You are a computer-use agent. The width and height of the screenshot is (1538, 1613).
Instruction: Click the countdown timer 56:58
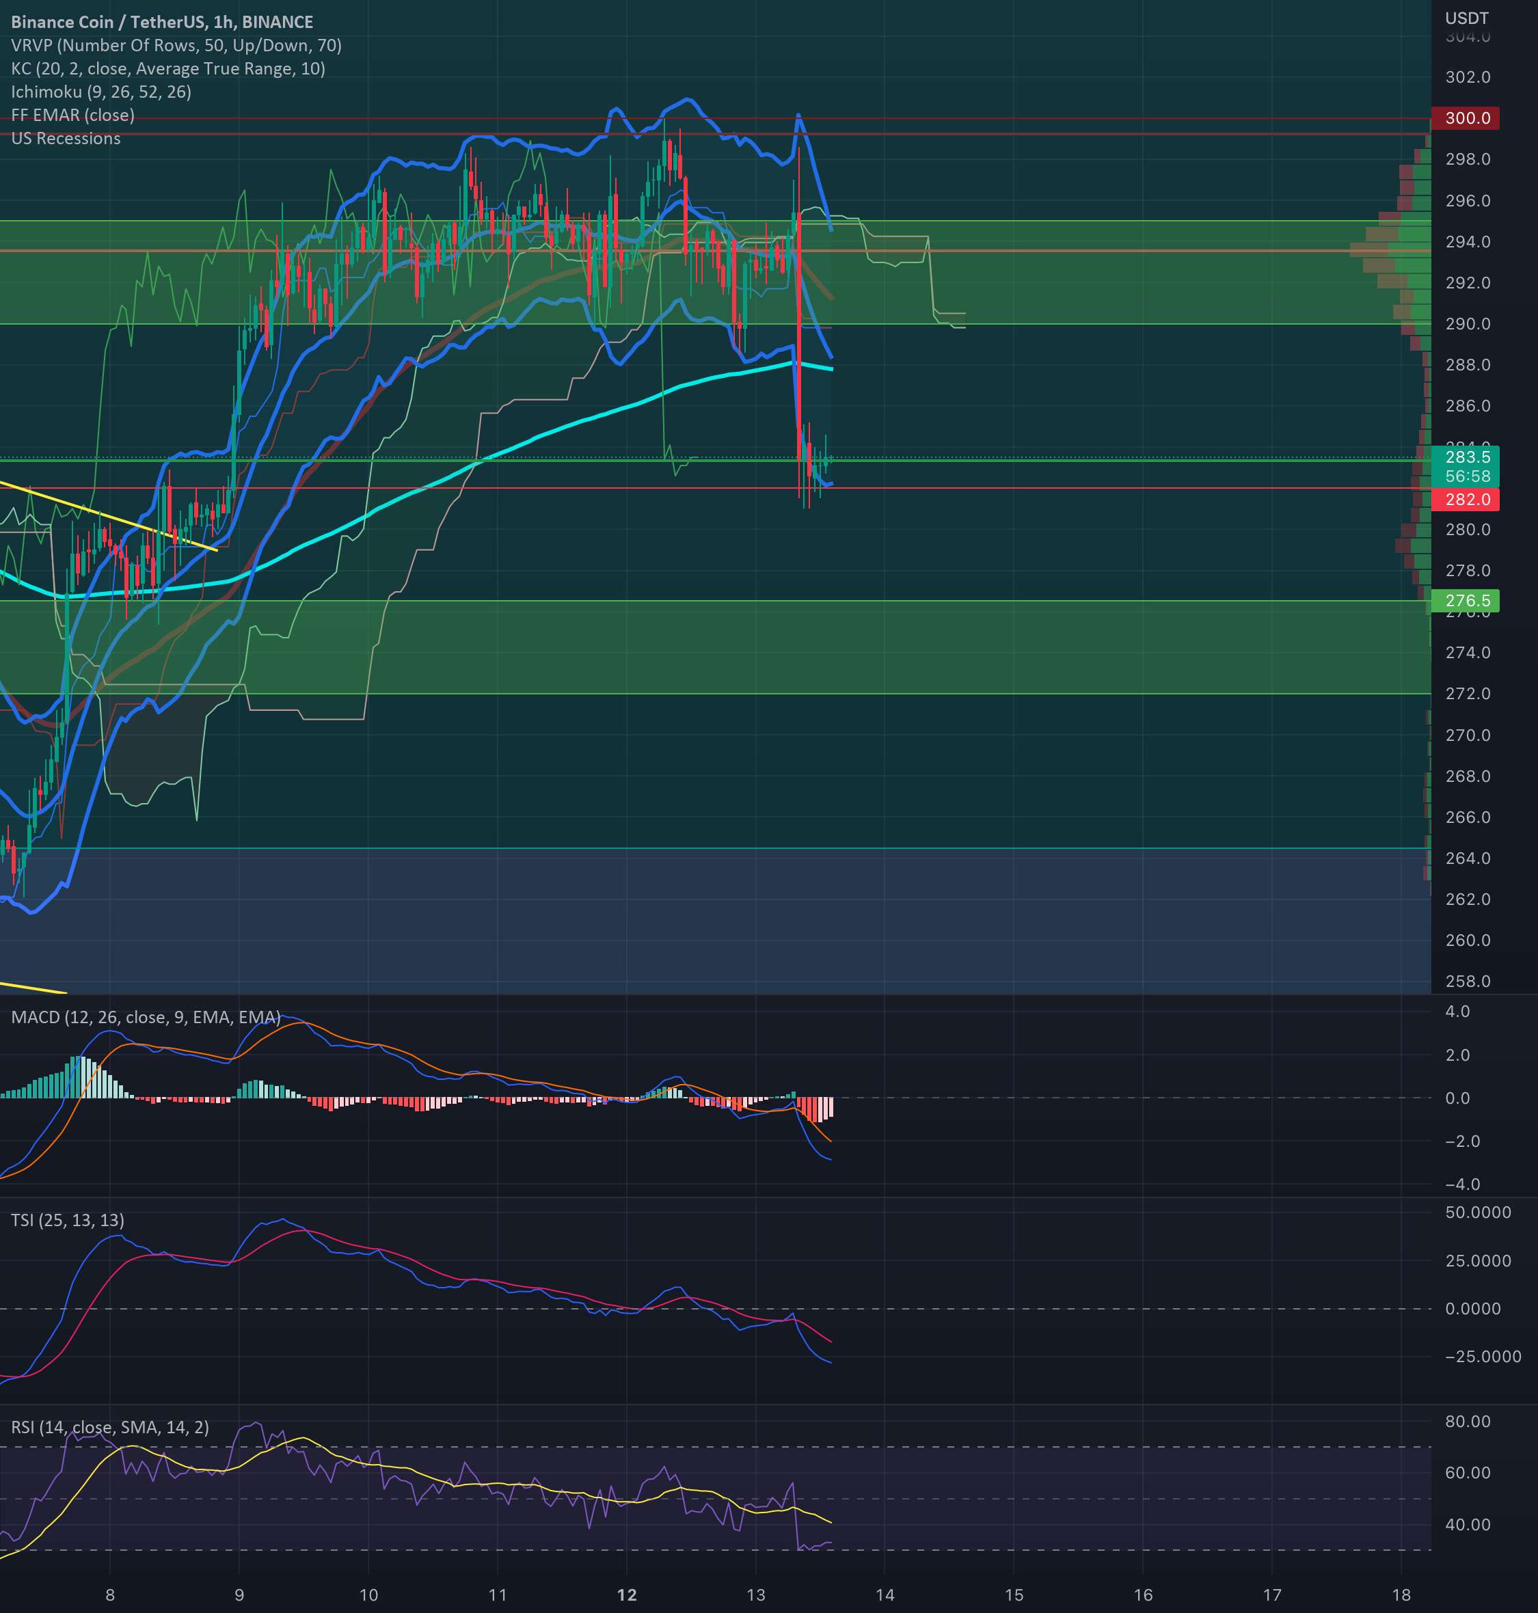pyautogui.click(x=1468, y=476)
